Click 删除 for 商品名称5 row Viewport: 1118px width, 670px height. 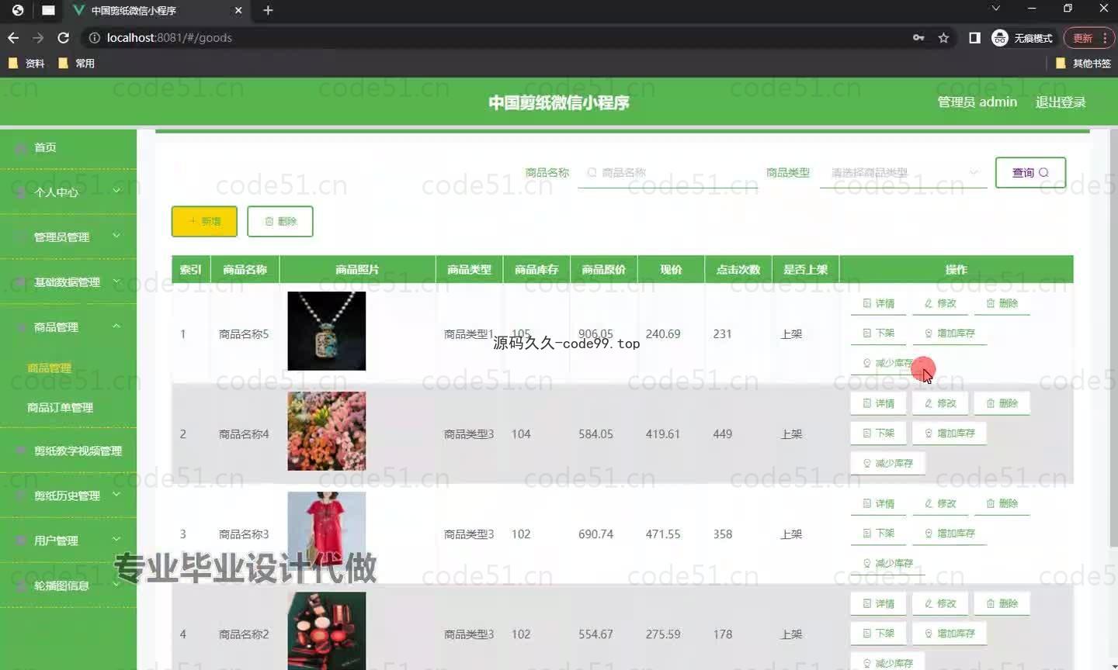(1002, 303)
